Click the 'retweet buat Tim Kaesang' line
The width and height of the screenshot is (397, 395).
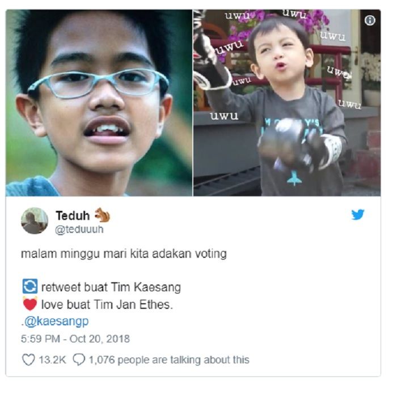(x=111, y=287)
